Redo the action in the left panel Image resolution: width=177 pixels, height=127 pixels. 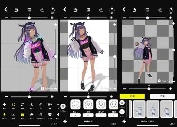(x=42, y=10)
